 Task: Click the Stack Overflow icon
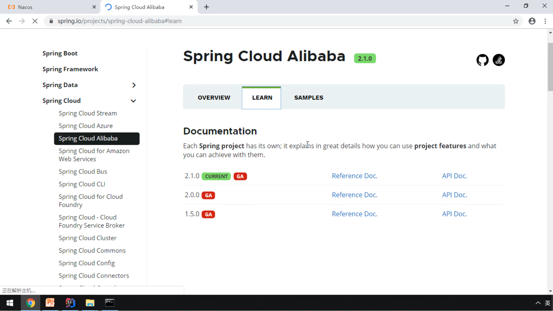click(499, 60)
